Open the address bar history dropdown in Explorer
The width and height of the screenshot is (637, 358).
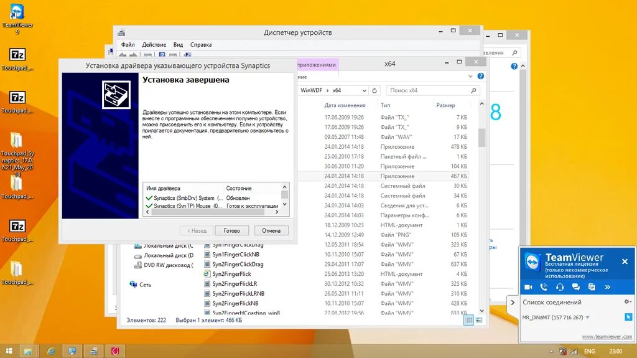click(x=364, y=90)
